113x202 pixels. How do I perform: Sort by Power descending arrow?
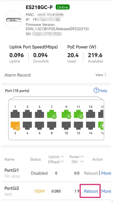point(82,161)
